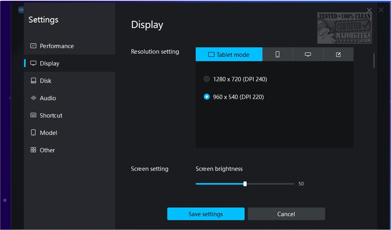Image resolution: width=391 pixels, height=230 pixels.
Task: Open the Shortcut settings section
Action: (69, 115)
